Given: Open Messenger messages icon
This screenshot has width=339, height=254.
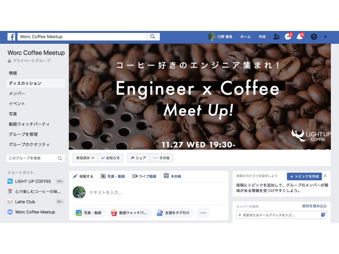Looking at the screenshot, I should pyautogui.click(x=288, y=37).
